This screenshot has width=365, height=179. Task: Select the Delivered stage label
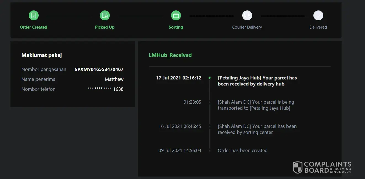tap(318, 27)
